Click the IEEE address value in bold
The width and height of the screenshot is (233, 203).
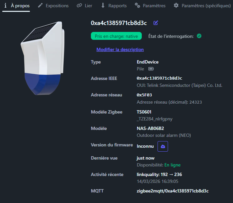coord(159,78)
